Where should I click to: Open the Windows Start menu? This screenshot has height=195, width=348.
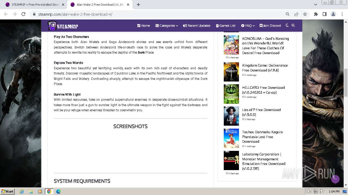pyautogui.click(x=8, y=191)
